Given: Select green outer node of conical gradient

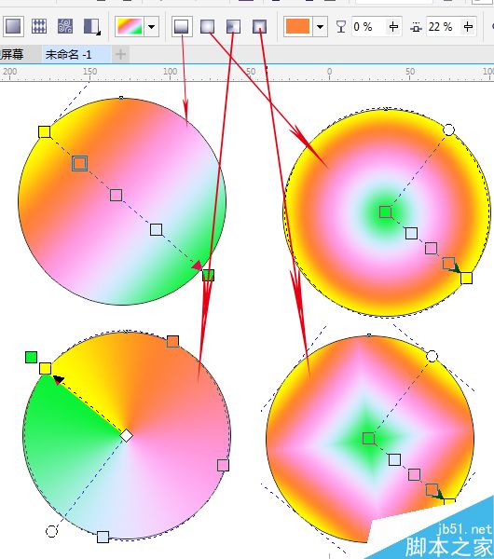Looking at the screenshot, I should tap(32, 357).
